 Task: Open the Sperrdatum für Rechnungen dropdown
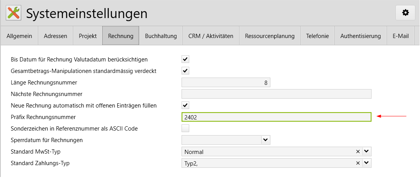266,140
